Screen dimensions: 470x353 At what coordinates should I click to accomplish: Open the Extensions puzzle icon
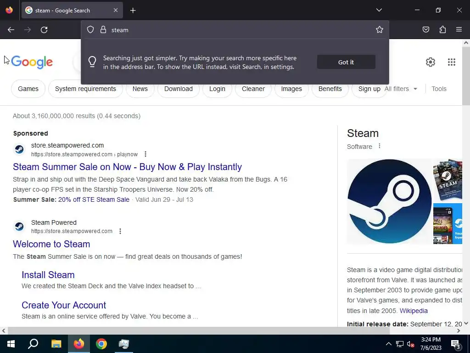click(442, 29)
